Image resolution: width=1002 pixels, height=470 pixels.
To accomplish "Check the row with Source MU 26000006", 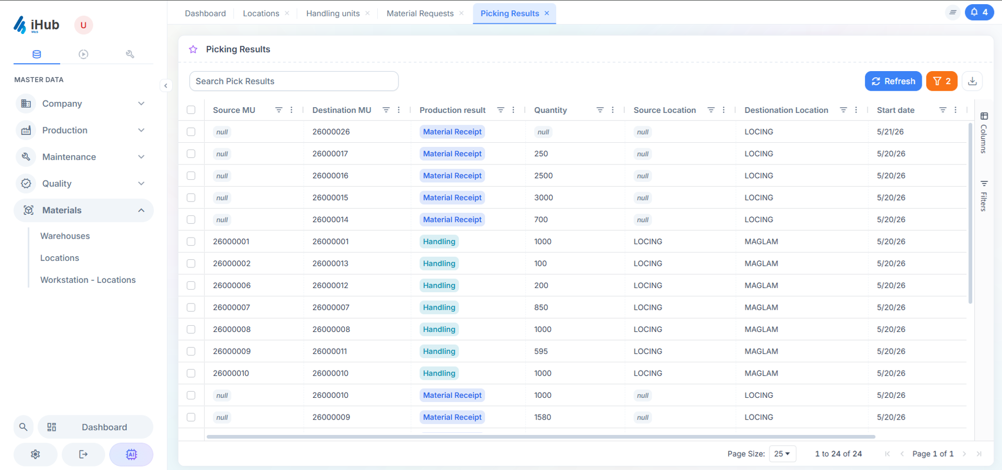I will (x=191, y=286).
